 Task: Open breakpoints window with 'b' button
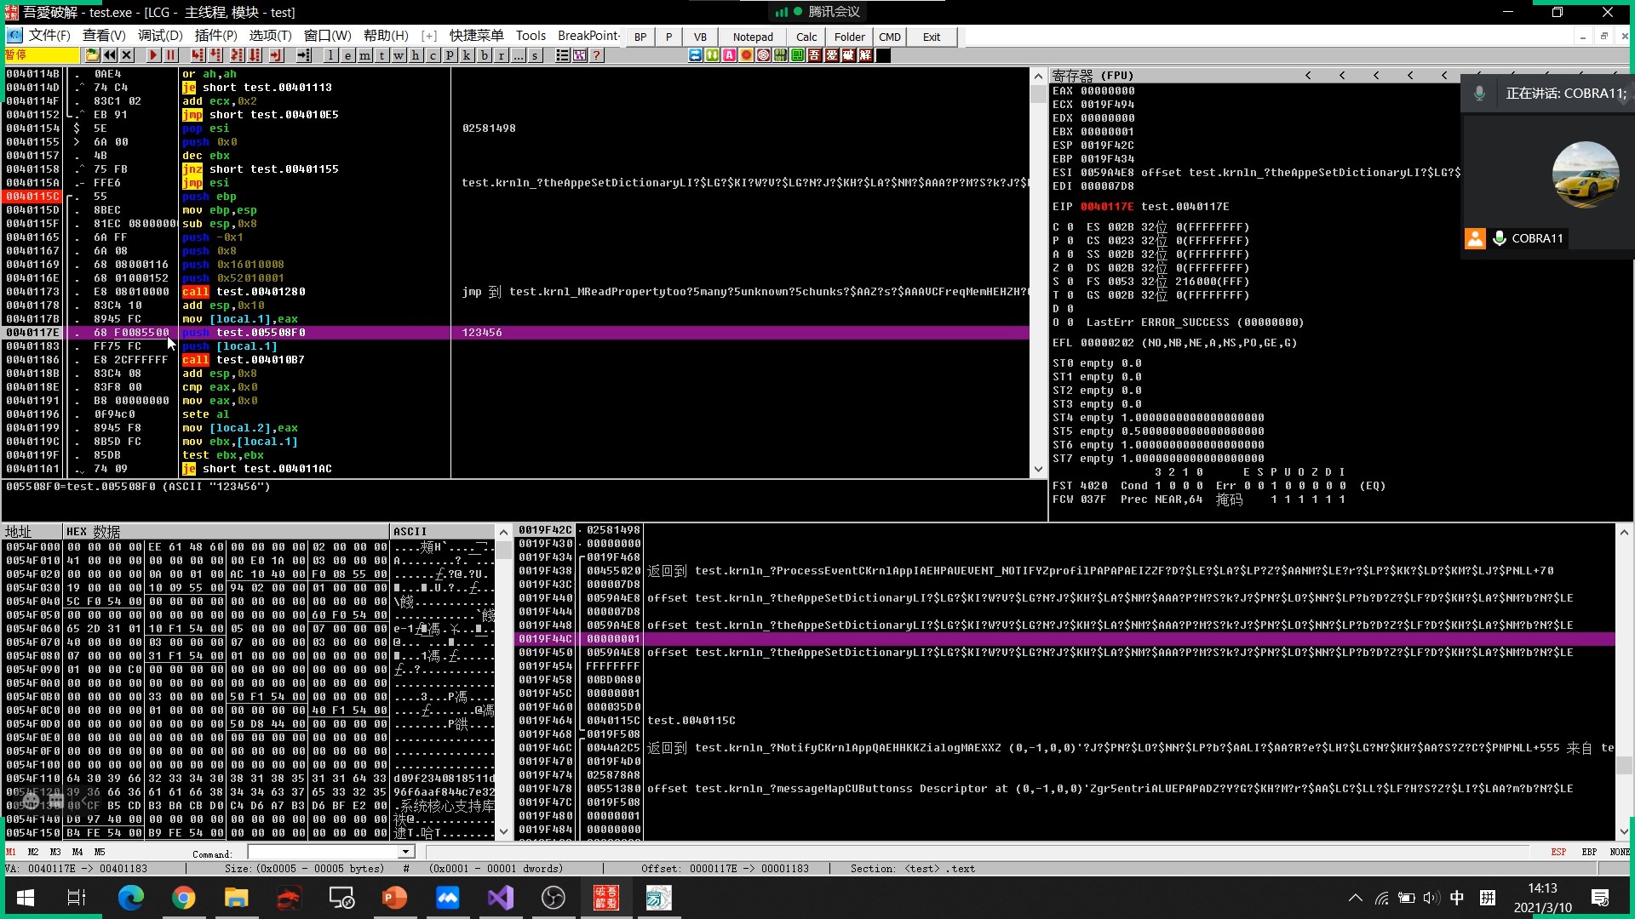[x=485, y=55]
